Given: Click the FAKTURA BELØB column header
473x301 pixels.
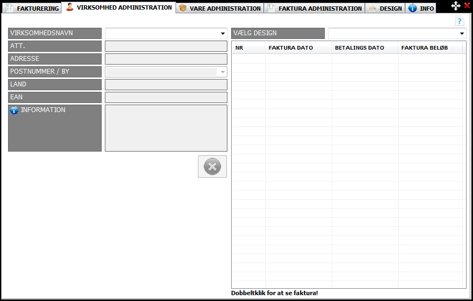Looking at the screenshot, I should pos(430,48).
